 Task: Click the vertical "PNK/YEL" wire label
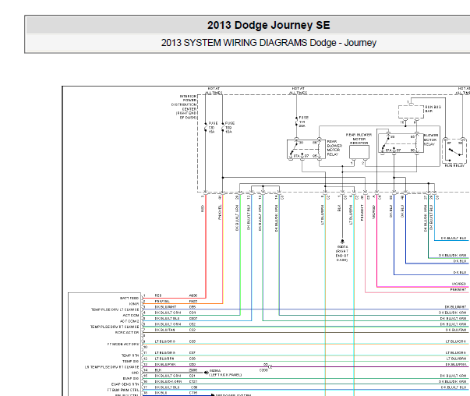point(220,212)
